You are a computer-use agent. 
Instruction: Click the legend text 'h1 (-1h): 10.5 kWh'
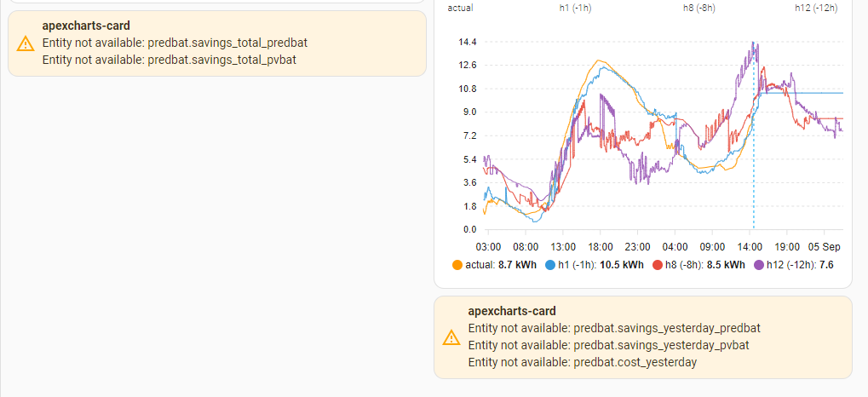click(601, 265)
